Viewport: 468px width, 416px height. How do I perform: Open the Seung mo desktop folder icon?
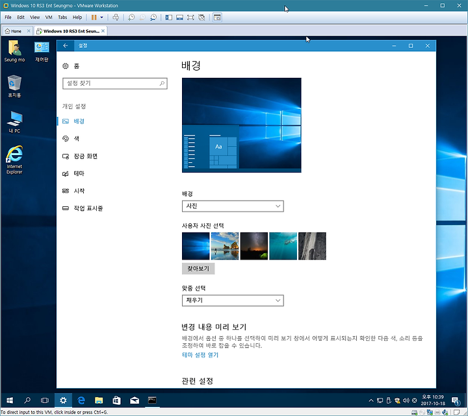[x=14, y=51]
